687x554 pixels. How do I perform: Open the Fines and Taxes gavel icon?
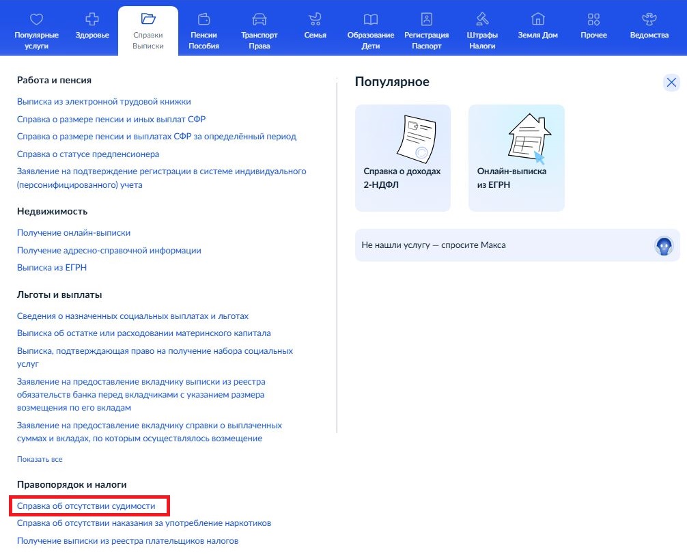(482, 19)
